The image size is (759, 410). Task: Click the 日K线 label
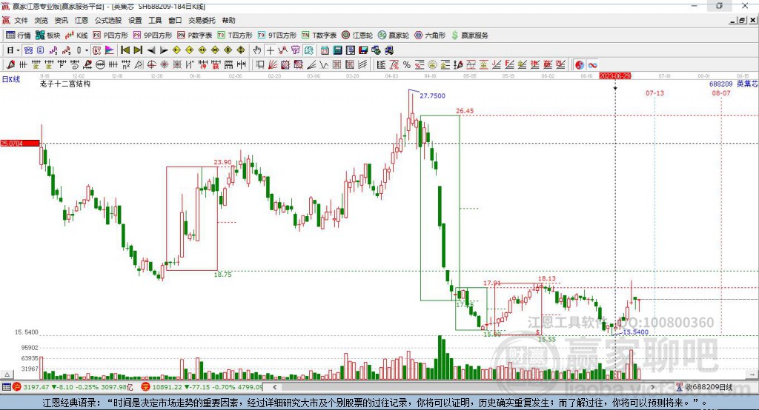click(10, 79)
